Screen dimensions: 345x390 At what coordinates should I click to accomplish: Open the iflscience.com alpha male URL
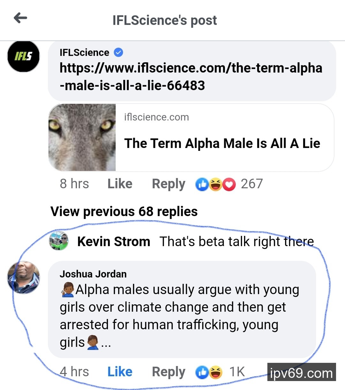pos(191,77)
